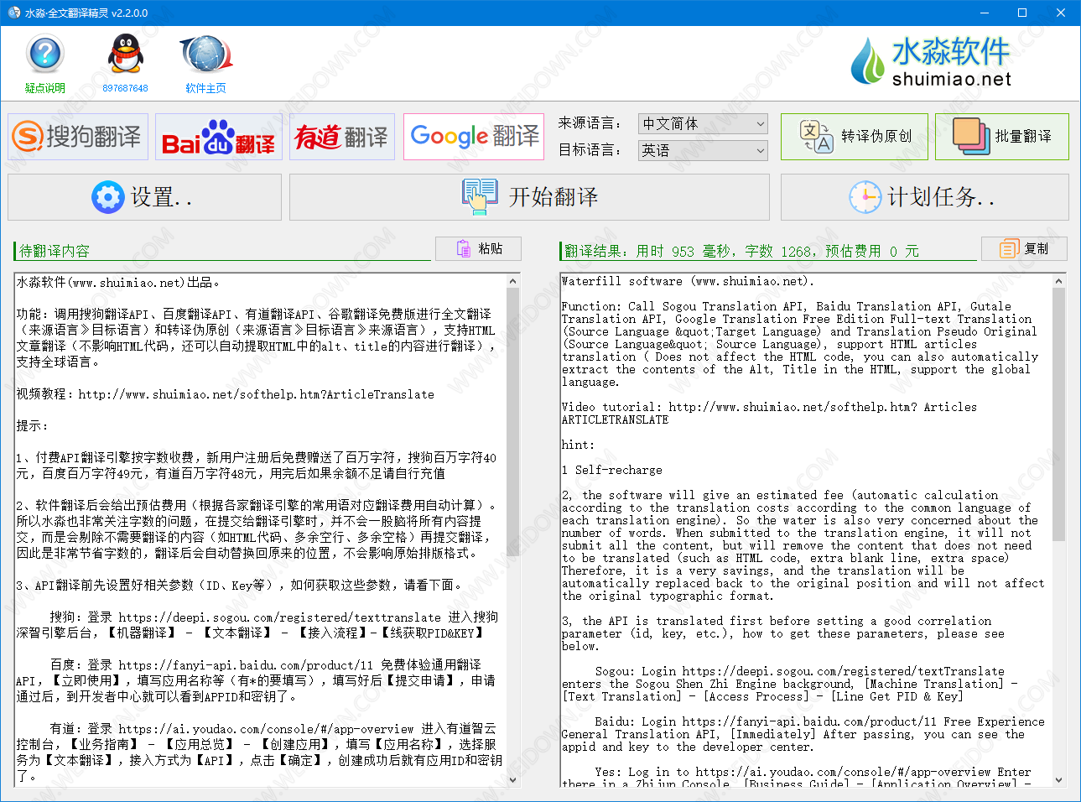The width and height of the screenshot is (1081, 802).
Task: Click '1 Self-recharge' line in result
Action: (612, 470)
